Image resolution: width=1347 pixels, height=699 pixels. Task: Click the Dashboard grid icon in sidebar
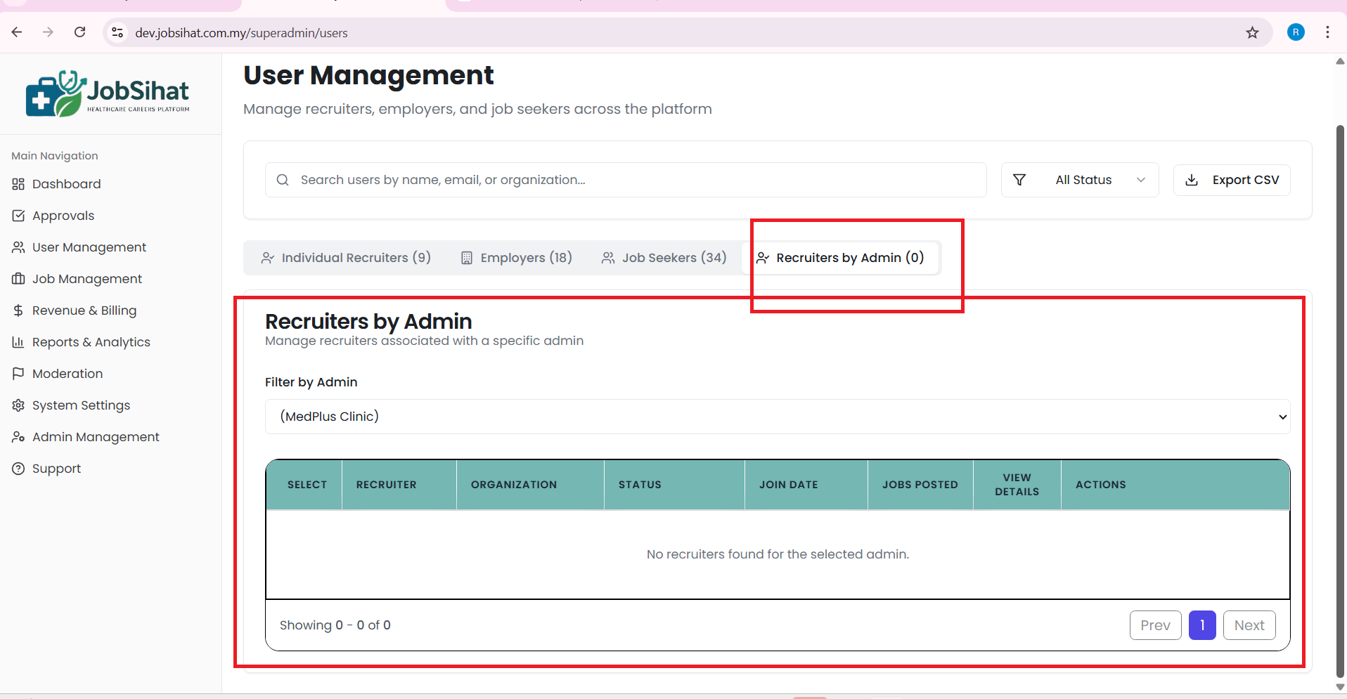(x=18, y=184)
